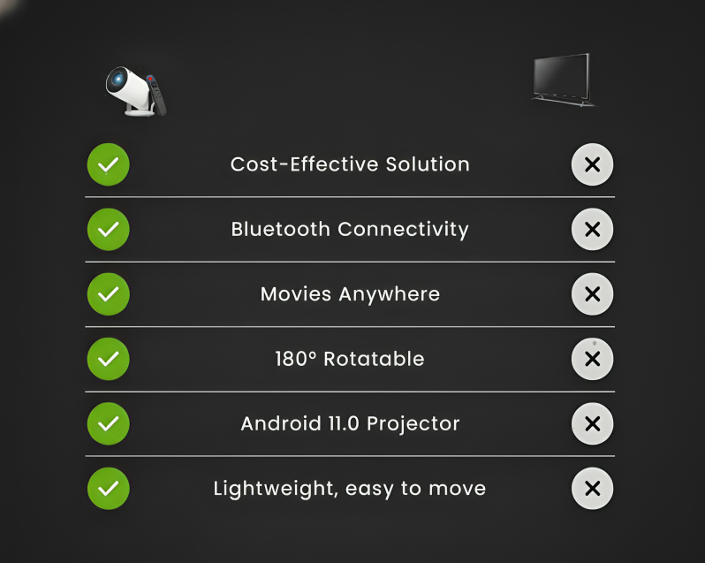Click the Lightweight, easy to move text
This screenshot has width=705, height=563.
[350, 489]
